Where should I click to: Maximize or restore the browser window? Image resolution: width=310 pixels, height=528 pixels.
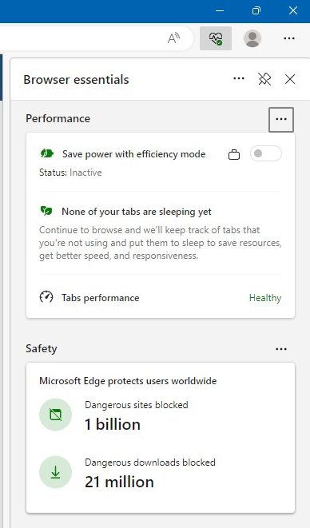click(256, 10)
